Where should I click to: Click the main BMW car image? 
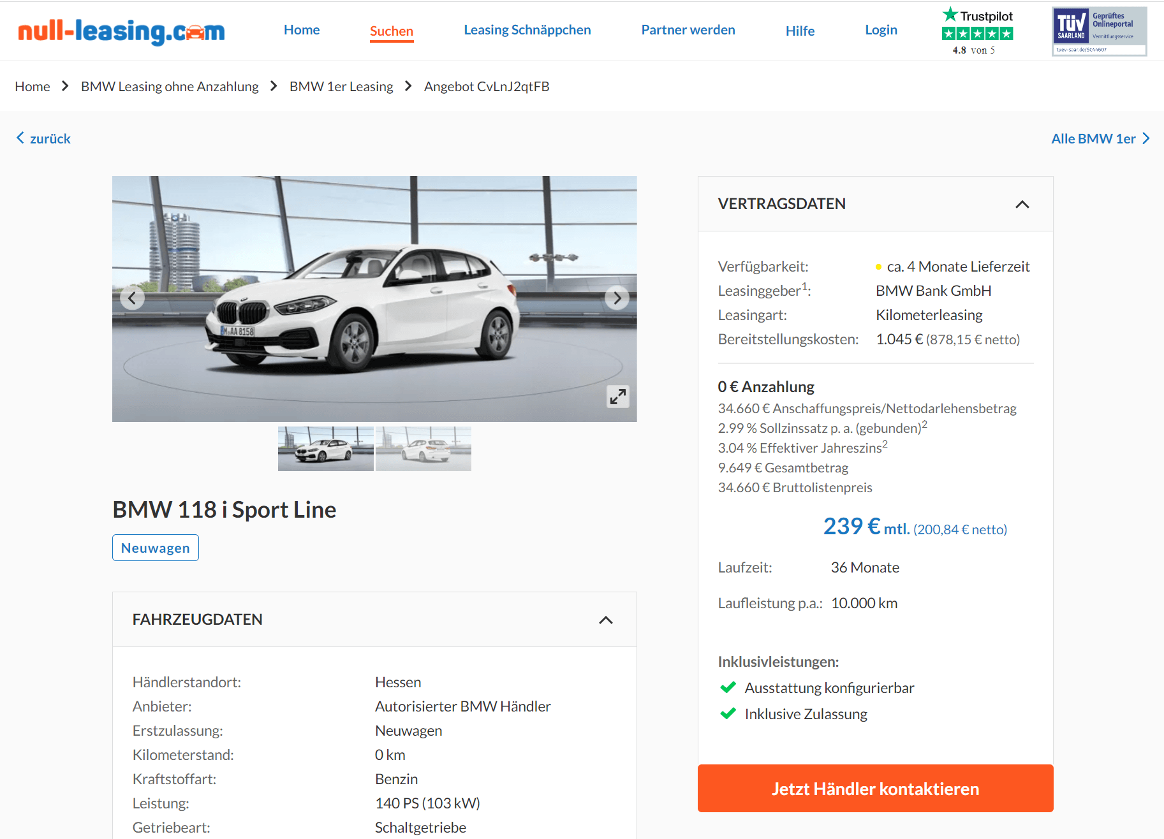374,299
